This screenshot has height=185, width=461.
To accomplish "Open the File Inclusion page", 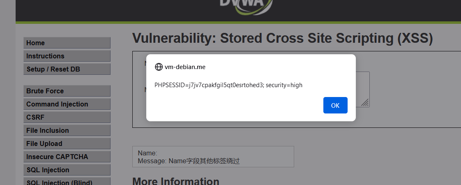I will (67, 130).
